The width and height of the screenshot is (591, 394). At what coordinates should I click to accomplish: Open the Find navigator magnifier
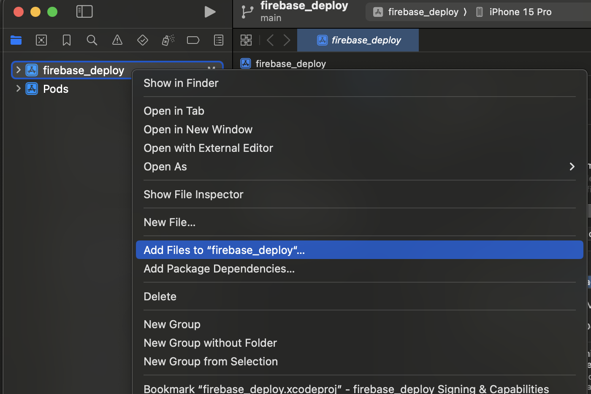pos(92,40)
